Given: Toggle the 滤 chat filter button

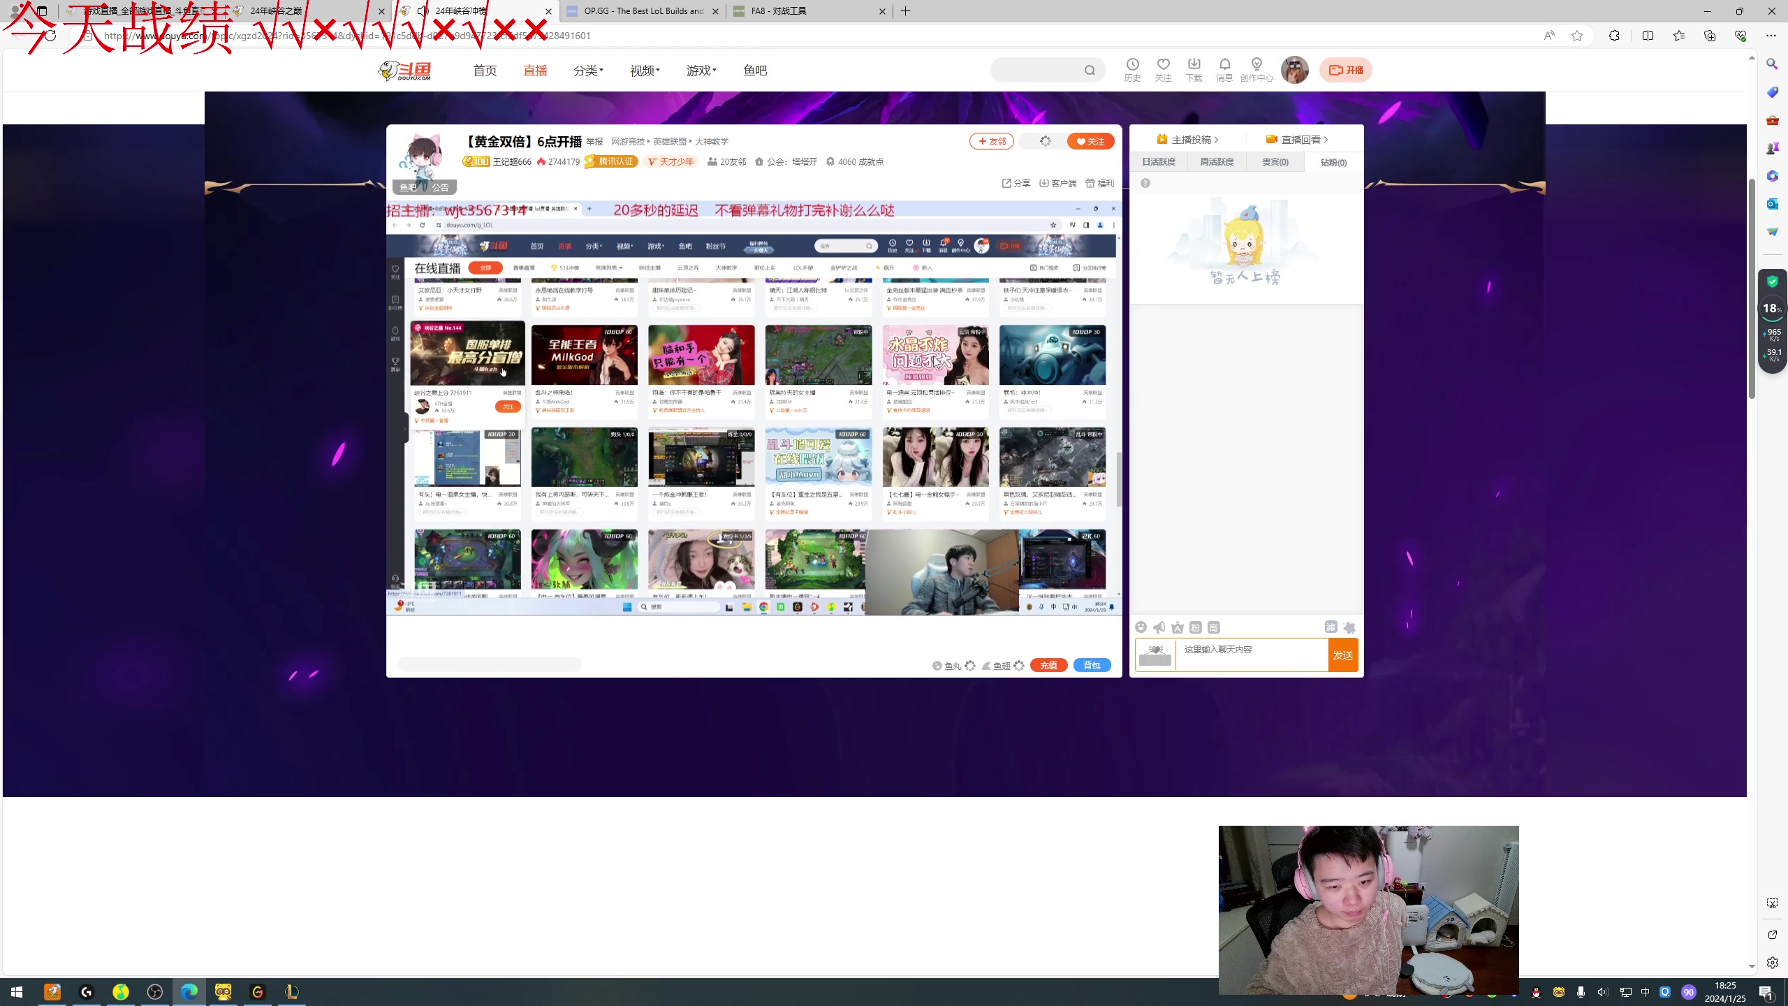Looking at the screenshot, I should [1331, 627].
